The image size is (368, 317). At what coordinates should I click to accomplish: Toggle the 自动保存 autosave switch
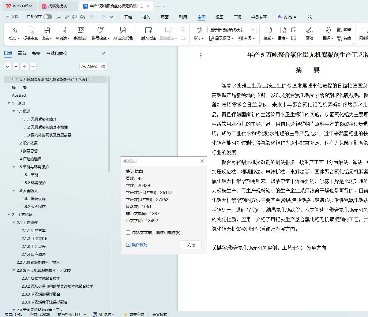click(x=47, y=17)
